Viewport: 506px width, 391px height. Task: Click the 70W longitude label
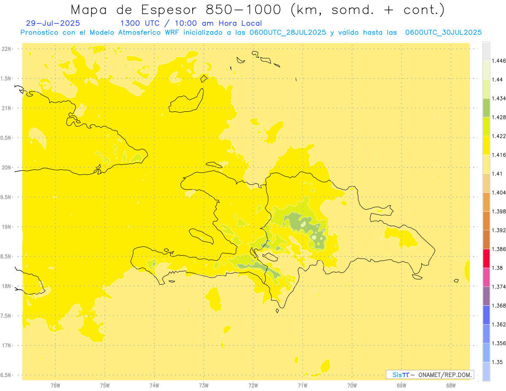[352, 385]
